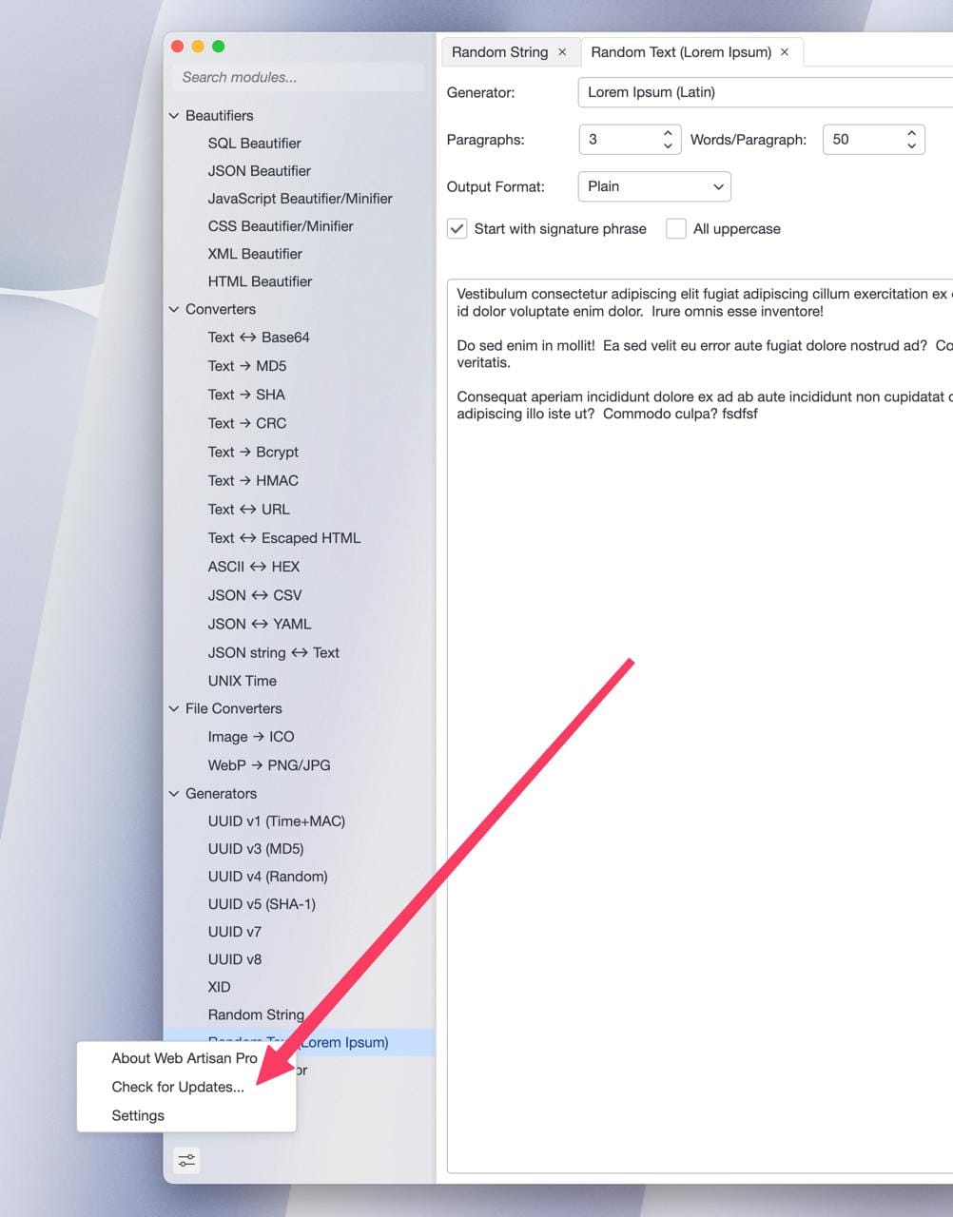Viewport: 953px width, 1217px height.
Task: Open About Web Artisan Pro
Action: coord(185,1058)
